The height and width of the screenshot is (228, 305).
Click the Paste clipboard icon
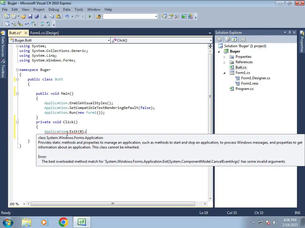point(58,17)
